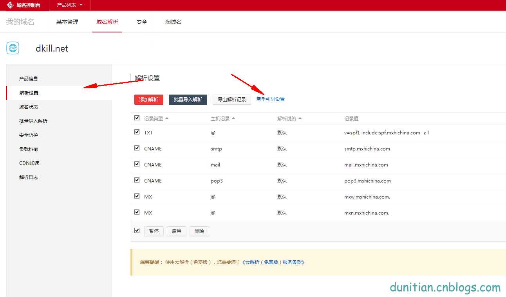Click the mail.mxhichina.com record value
This screenshot has width=506, height=297.
tap(366, 165)
